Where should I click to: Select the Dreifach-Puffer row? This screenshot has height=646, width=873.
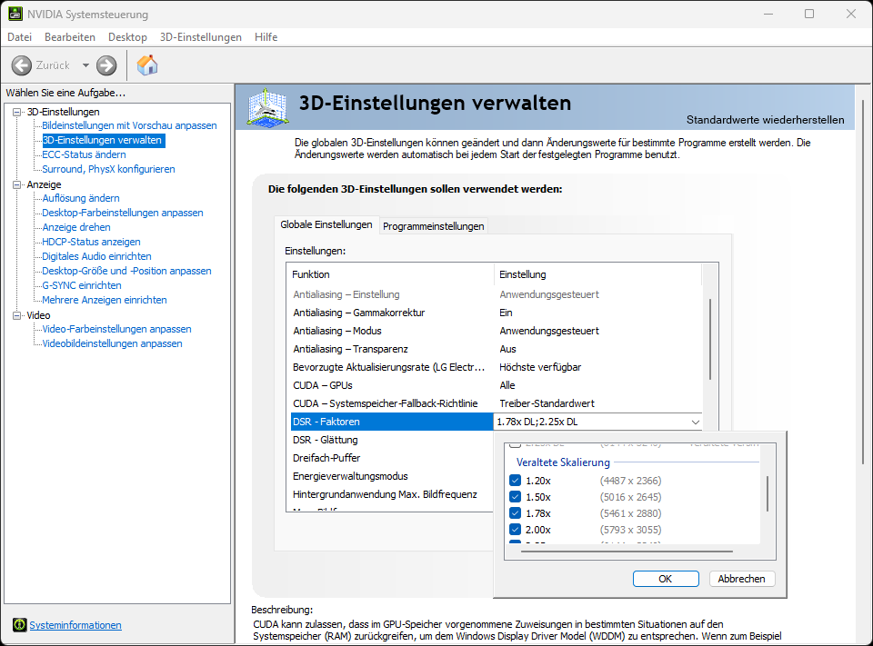[x=392, y=458]
